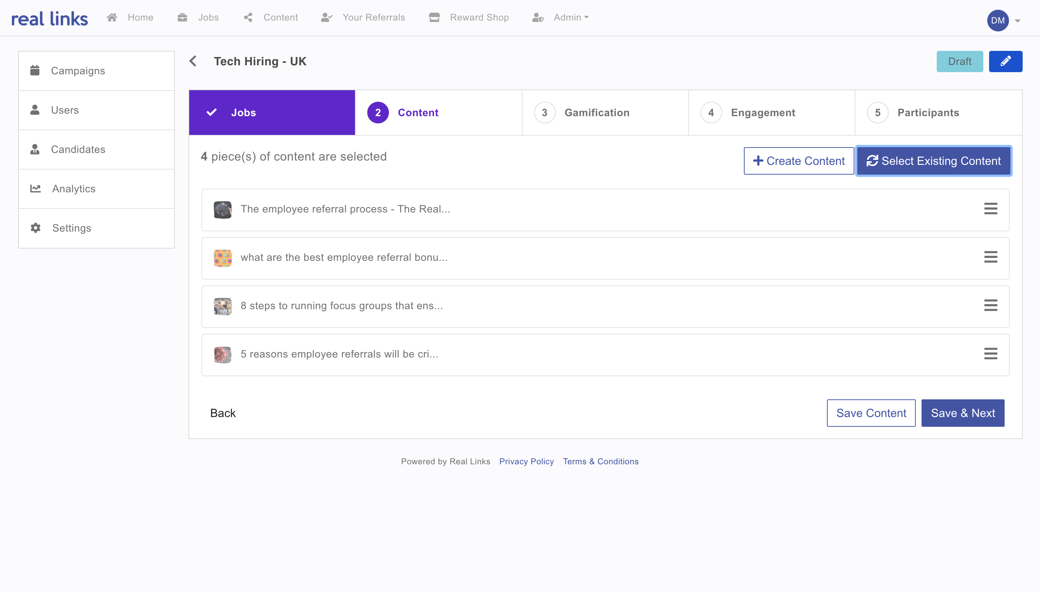Open Campaigns from sidebar calendar icon
The height and width of the screenshot is (592, 1040).
point(35,71)
